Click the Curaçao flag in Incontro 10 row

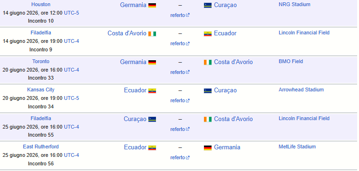point(208,5)
